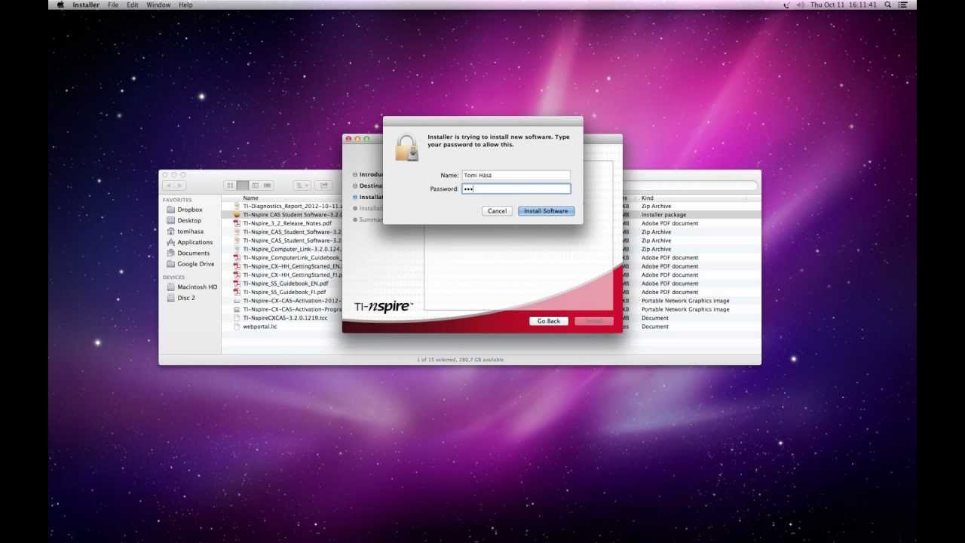
Task: Open Dropbox in Finder sidebar
Action: pyautogui.click(x=185, y=210)
